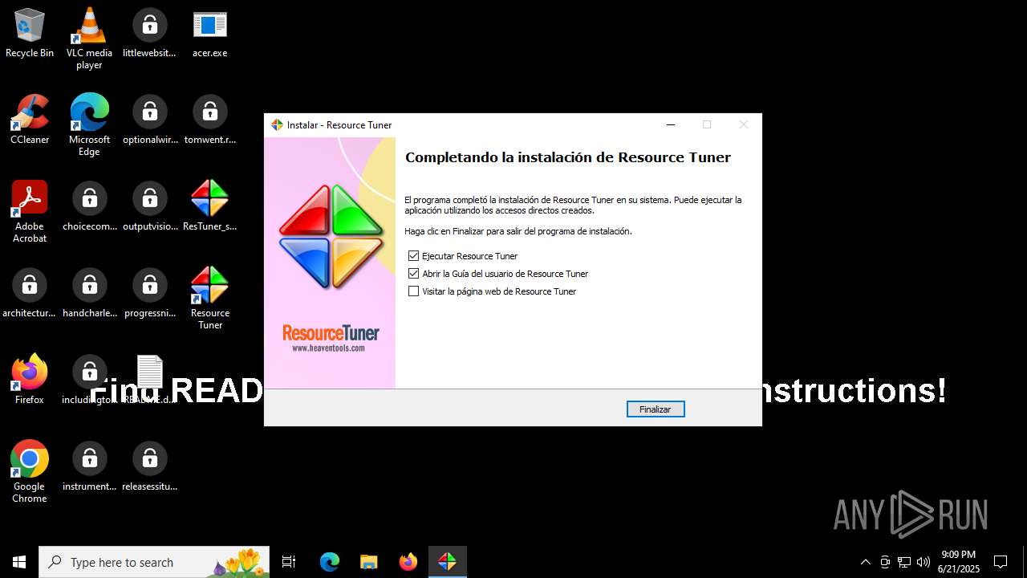Close the Resource Tuner installer window
This screenshot has width=1027, height=578.
[x=743, y=124]
